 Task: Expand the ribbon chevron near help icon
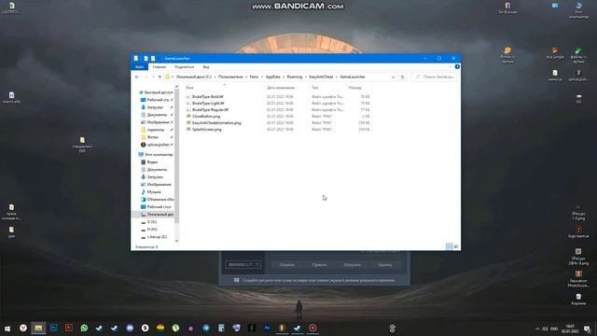pyautogui.click(x=451, y=66)
